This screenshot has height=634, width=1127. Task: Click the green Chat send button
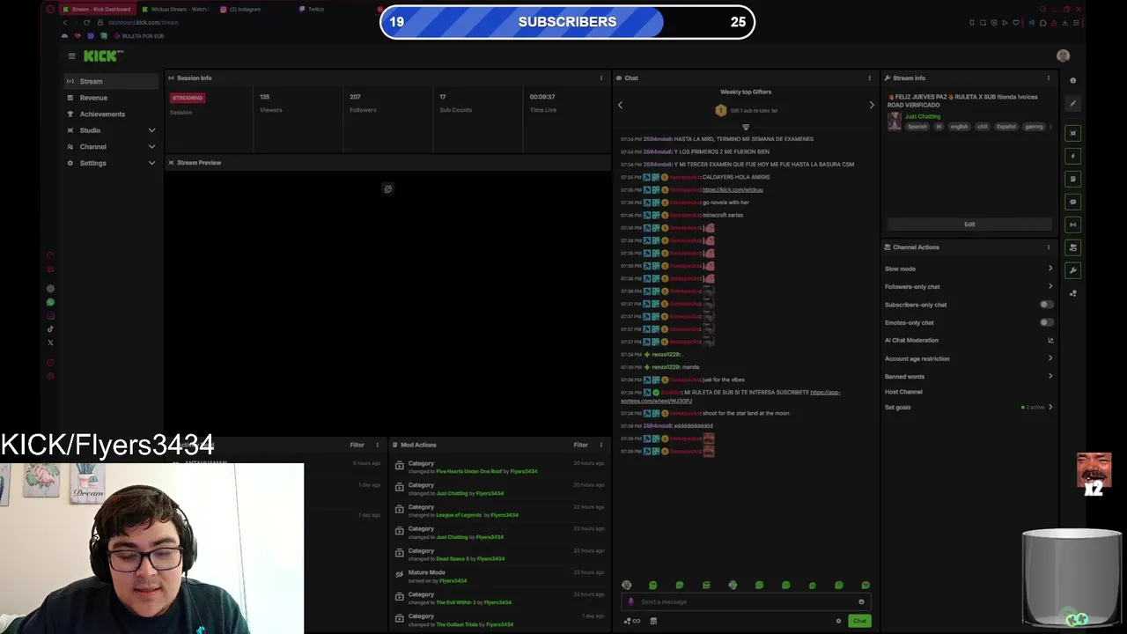[859, 621]
